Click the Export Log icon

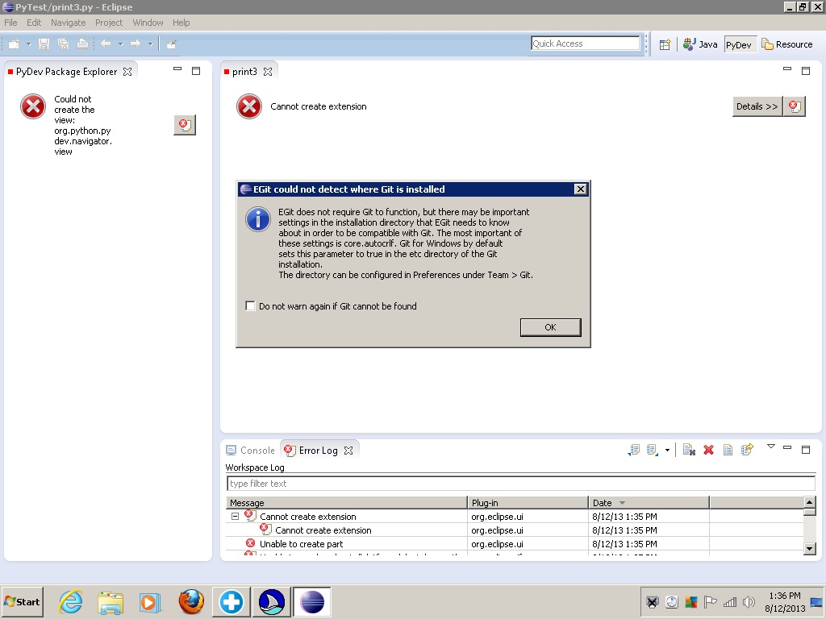pos(634,450)
